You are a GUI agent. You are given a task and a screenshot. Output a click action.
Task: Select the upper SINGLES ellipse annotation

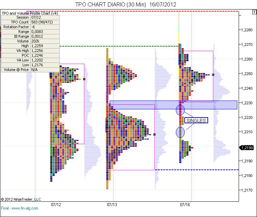181,110
